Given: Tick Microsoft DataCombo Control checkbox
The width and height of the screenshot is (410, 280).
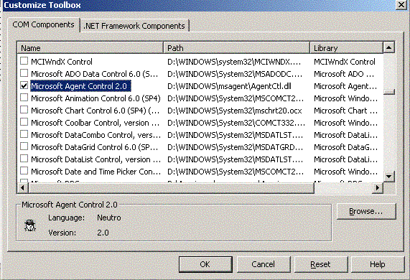Looking at the screenshot, I should [x=24, y=134].
